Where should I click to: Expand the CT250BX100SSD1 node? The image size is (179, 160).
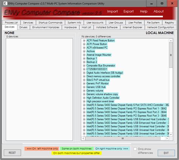pos(84,69)
